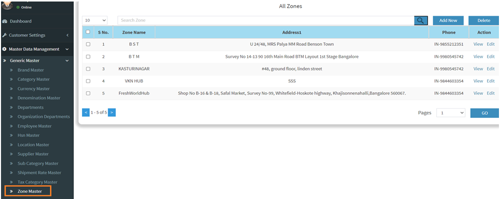
Task: Click the Dashboard gauge icon
Action: click(5, 21)
